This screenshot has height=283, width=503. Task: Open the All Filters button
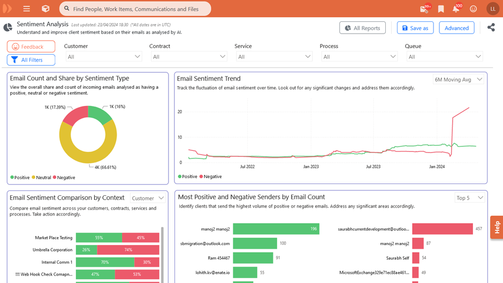[31, 60]
